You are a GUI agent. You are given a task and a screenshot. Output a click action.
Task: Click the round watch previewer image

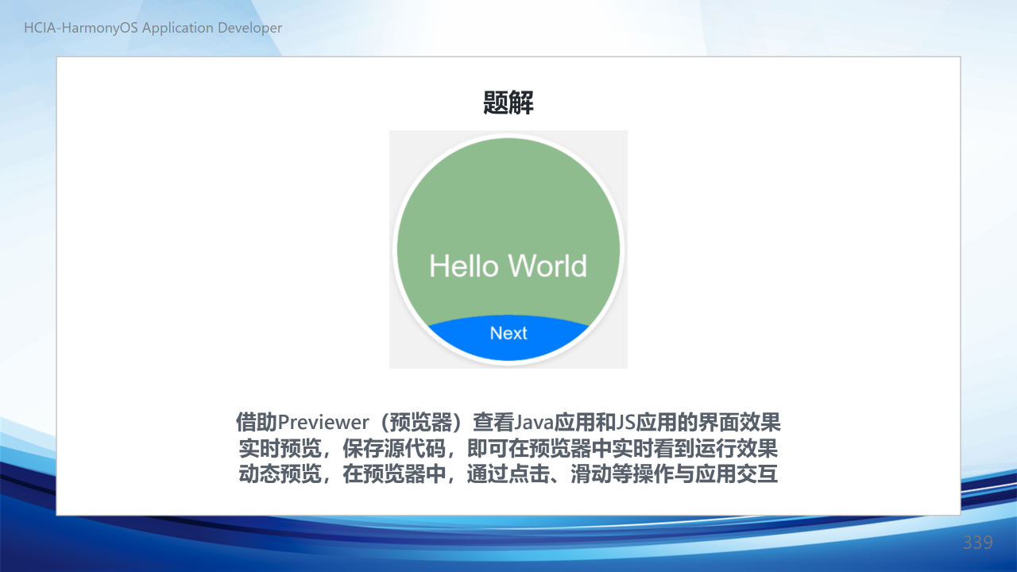click(x=508, y=249)
